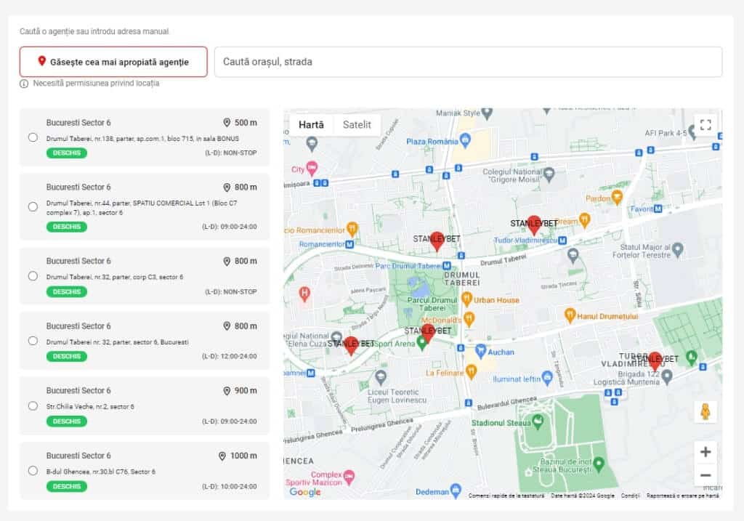
Task: Click Găsește cea mai apropiată agenție button
Action: click(x=113, y=62)
